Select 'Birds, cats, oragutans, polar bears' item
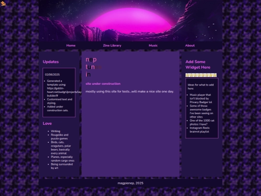This screenshot has height=196, width=261. (61, 148)
